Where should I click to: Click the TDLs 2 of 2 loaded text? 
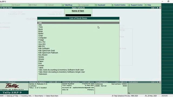point(38,88)
